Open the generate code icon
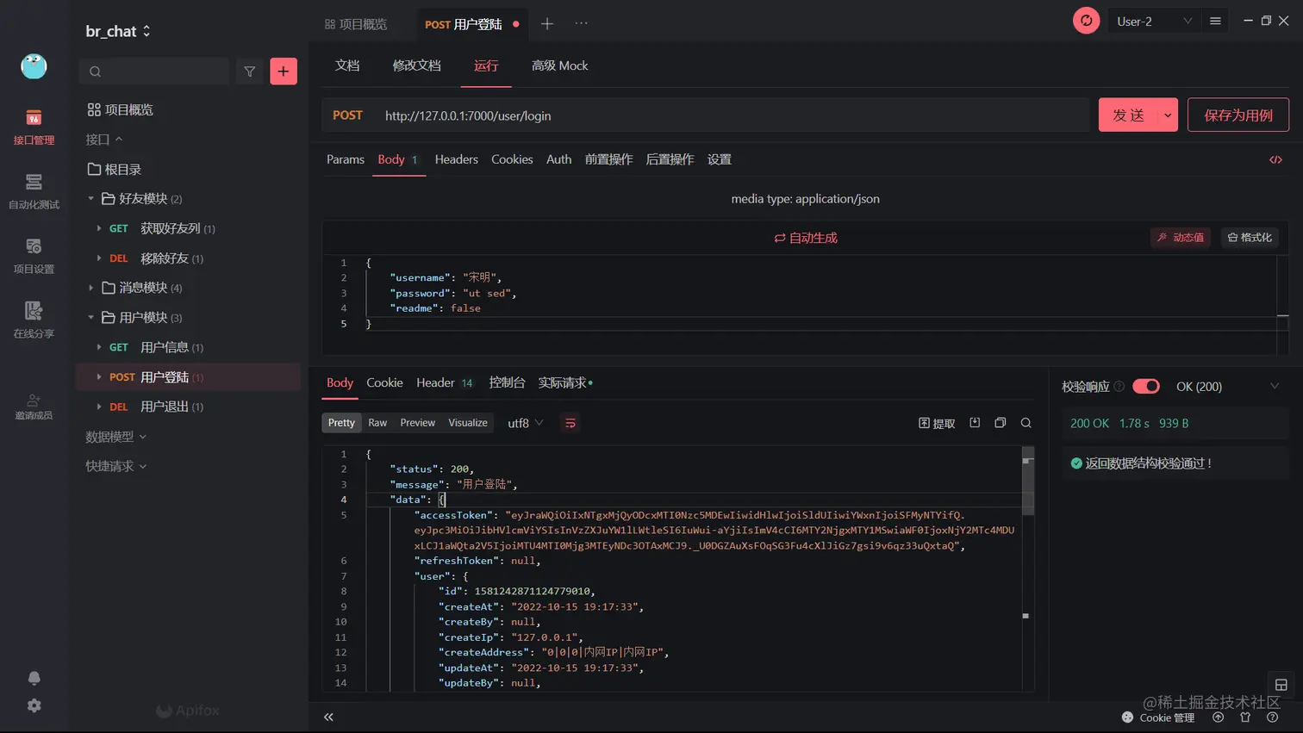Screen dimensions: 1303x733 pyautogui.click(x=1275, y=159)
